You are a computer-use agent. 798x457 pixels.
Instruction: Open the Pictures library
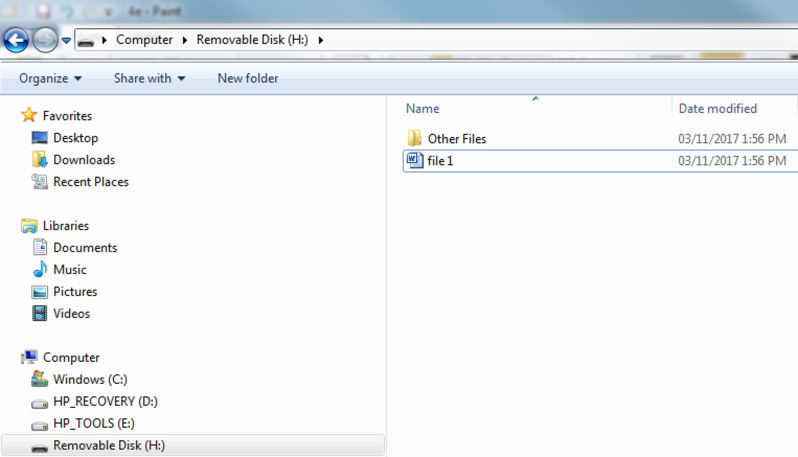pos(75,292)
